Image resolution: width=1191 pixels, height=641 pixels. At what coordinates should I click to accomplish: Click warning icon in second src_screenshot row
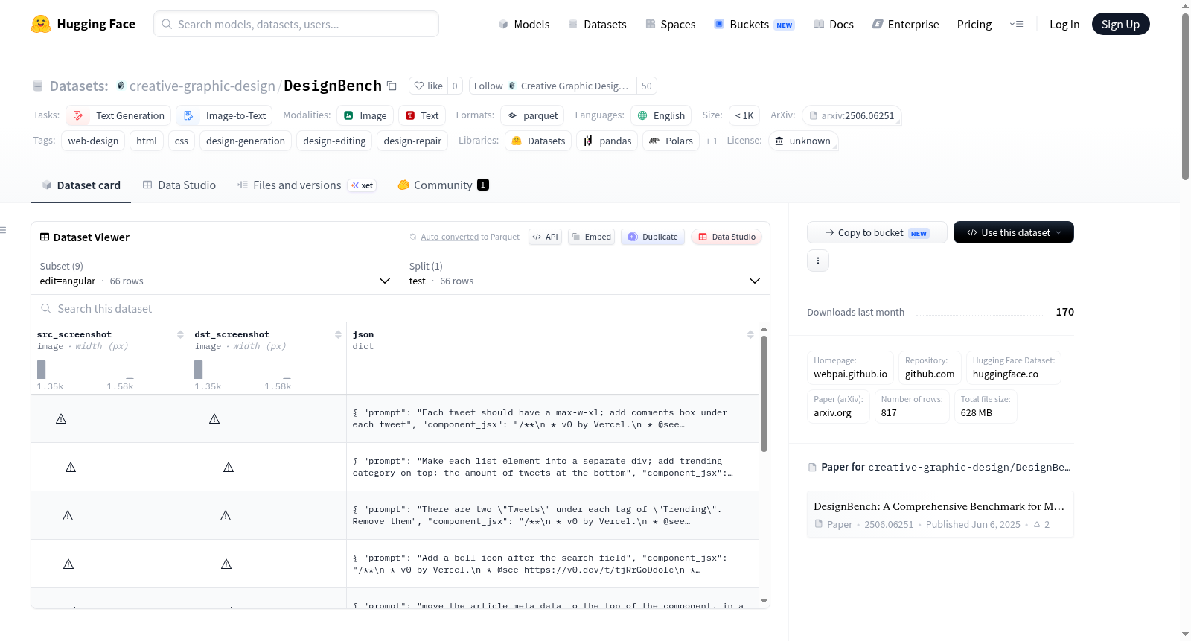pyautogui.click(x=71, y=468)
